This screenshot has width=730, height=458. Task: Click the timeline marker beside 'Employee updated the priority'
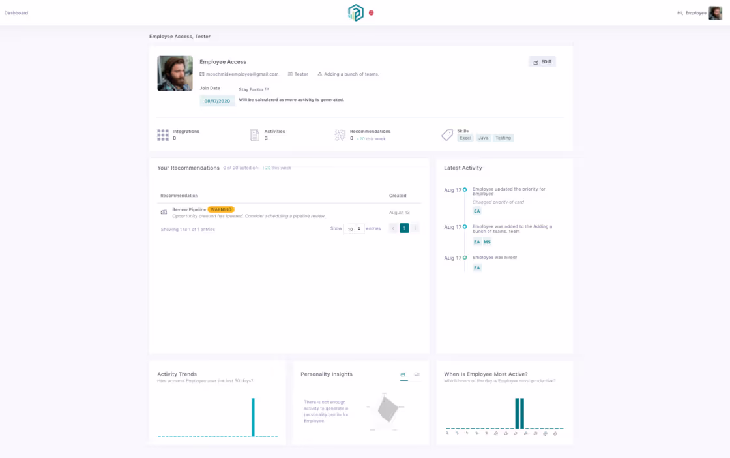[465, 190]
